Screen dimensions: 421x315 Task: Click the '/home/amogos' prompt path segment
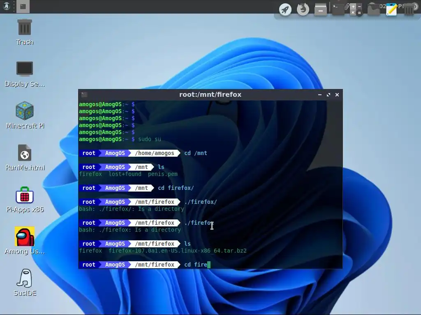click(x=155, y=153)
